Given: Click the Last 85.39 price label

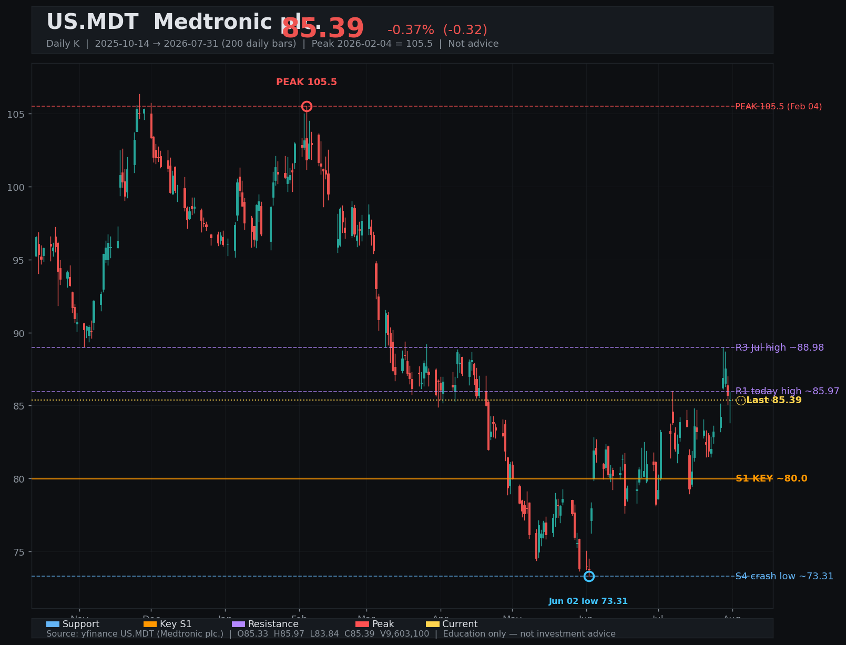Looking at the screenshot, I should click(x=774, y=401).
